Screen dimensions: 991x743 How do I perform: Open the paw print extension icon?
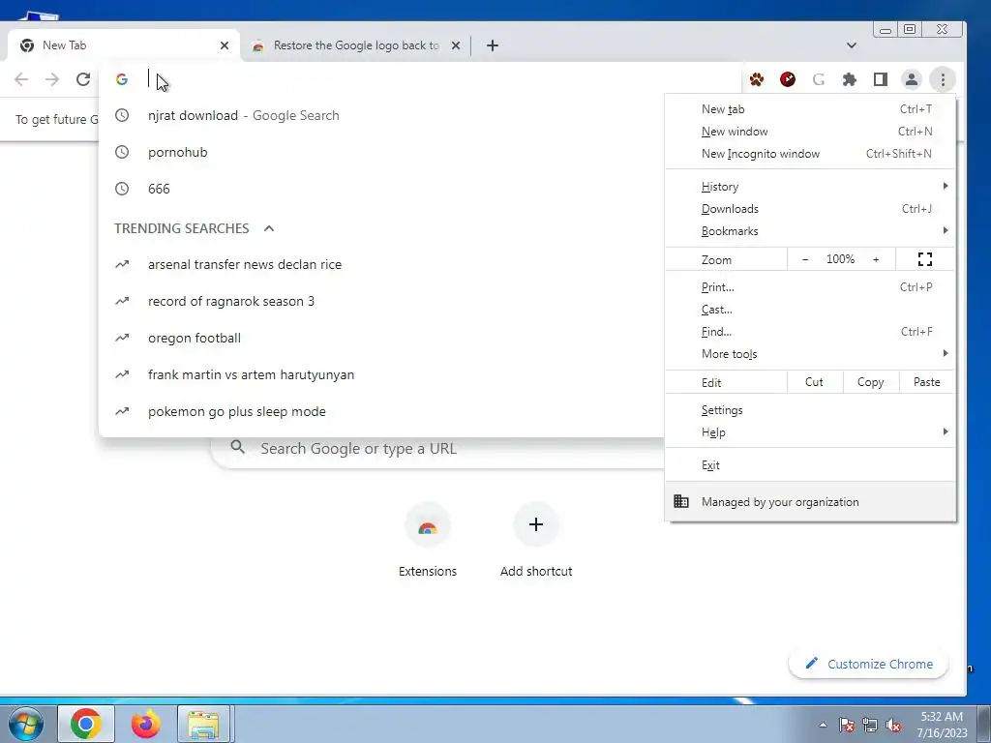click(x=757, y=79)
